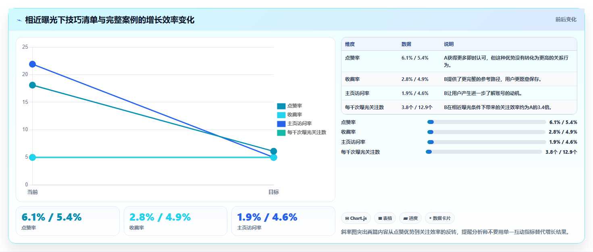This screenshot has width=593, height=252.
Task: Click the 收藏率 progress bar
Action: [x=487, y=132]
